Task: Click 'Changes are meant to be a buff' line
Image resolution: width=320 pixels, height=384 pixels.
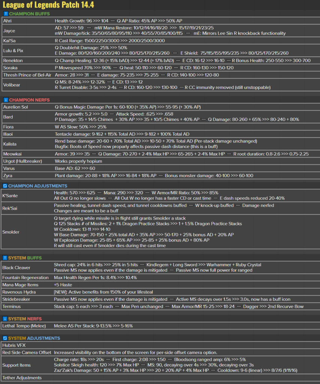Action: (x=86, y=211)
